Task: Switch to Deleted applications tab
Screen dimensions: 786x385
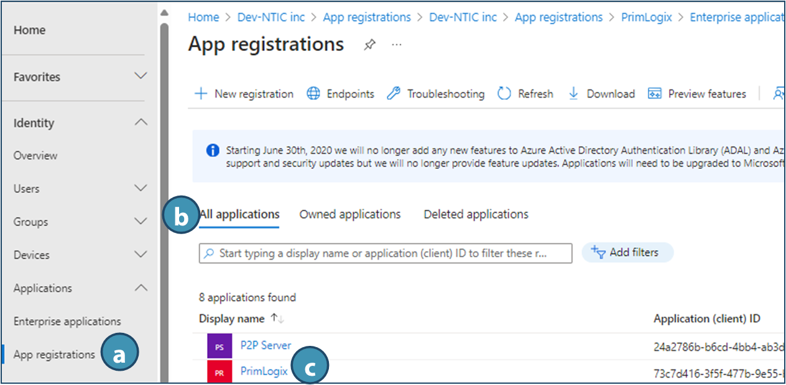Action: (x=476, y=214)
